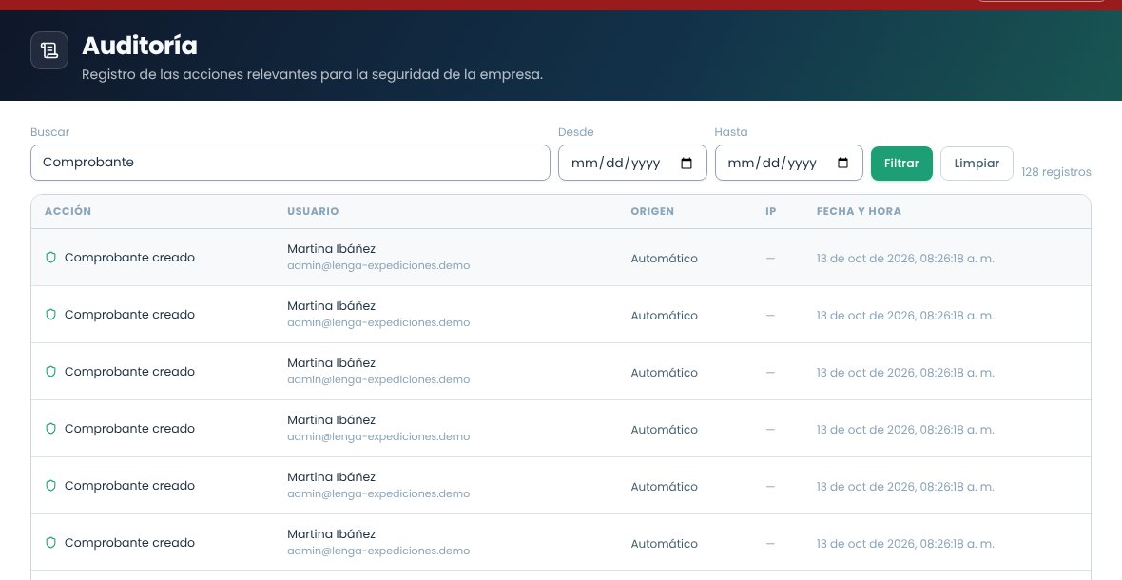
Task: Click the IP column header
Action: pos(770,211)
